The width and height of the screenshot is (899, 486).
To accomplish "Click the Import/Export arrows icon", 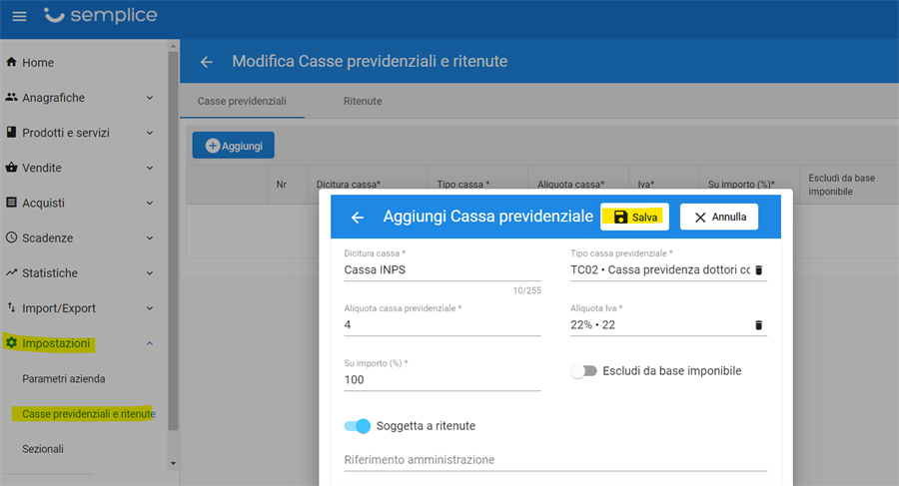I will click(x=11, y=307).
